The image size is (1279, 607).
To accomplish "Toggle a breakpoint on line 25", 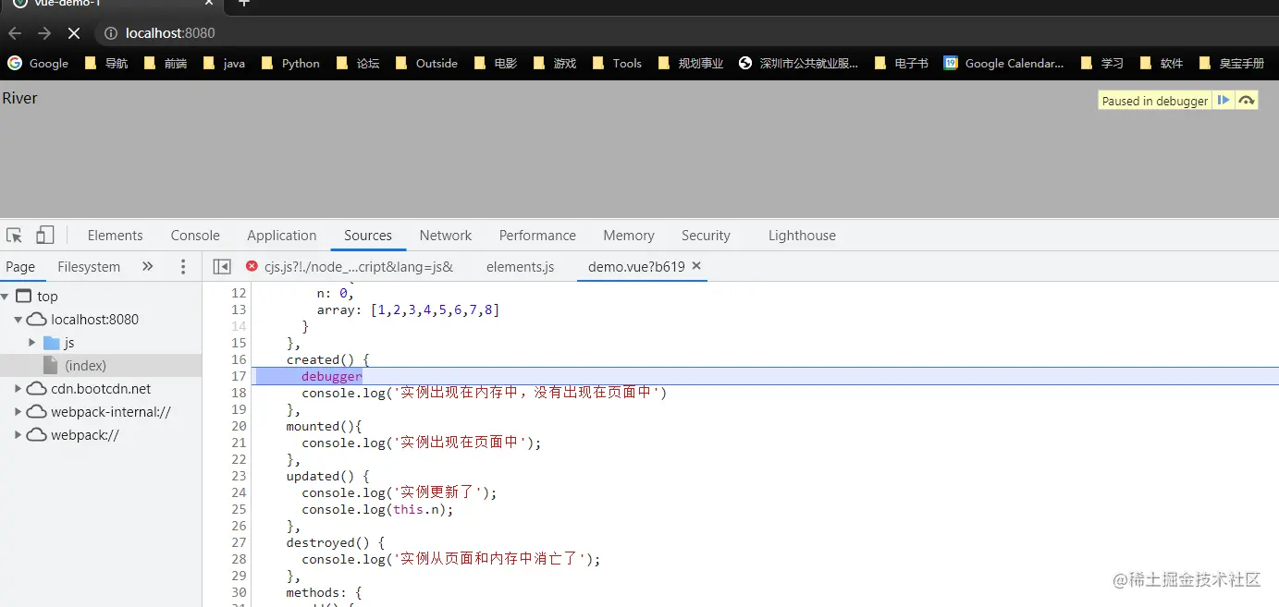I will [x=239, y=509].
